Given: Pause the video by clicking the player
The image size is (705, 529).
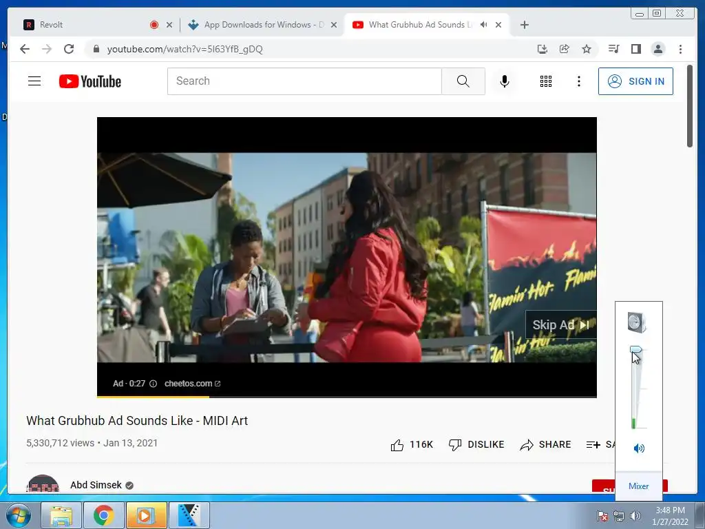Looking at the screenshot, I should coord(347,258).
